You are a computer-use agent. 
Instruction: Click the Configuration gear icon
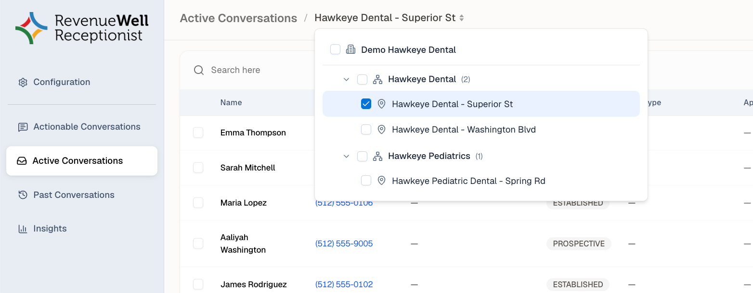(x=23, y=82)
